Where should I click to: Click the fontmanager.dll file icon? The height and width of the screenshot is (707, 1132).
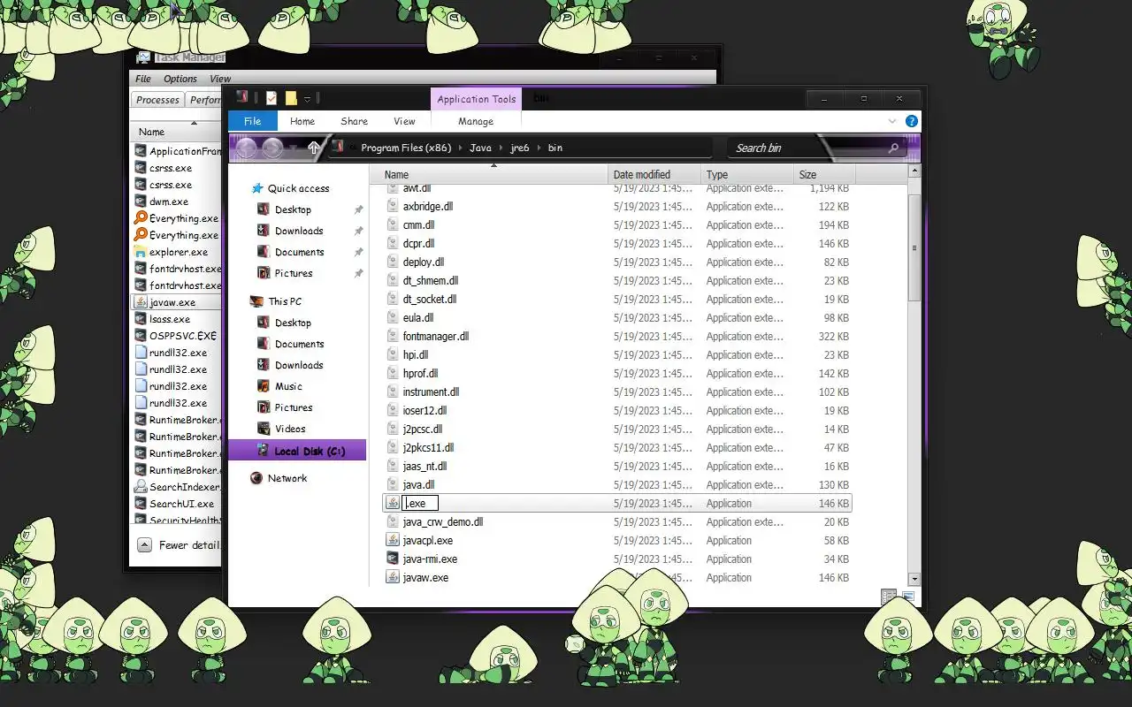click(394, 336)
